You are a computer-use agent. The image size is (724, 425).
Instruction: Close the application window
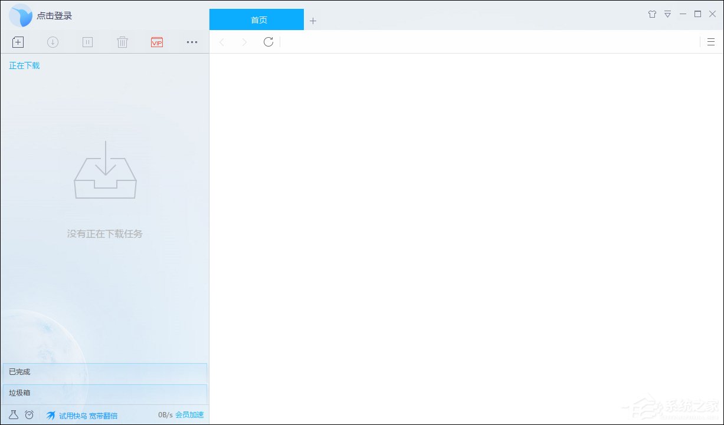(x=712, y=14)
